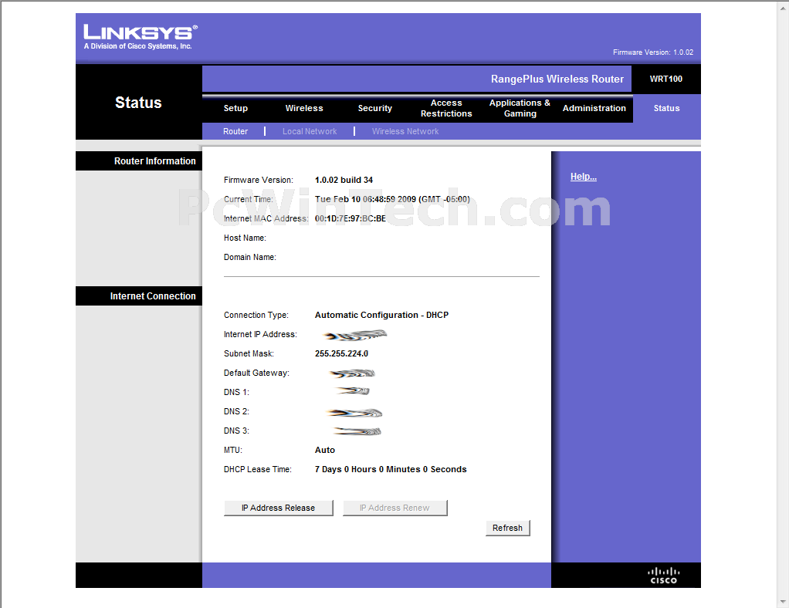The width and height of the screenshot is (789, 608).
Task: Click the Host Name label
Action: coord(245,238)
